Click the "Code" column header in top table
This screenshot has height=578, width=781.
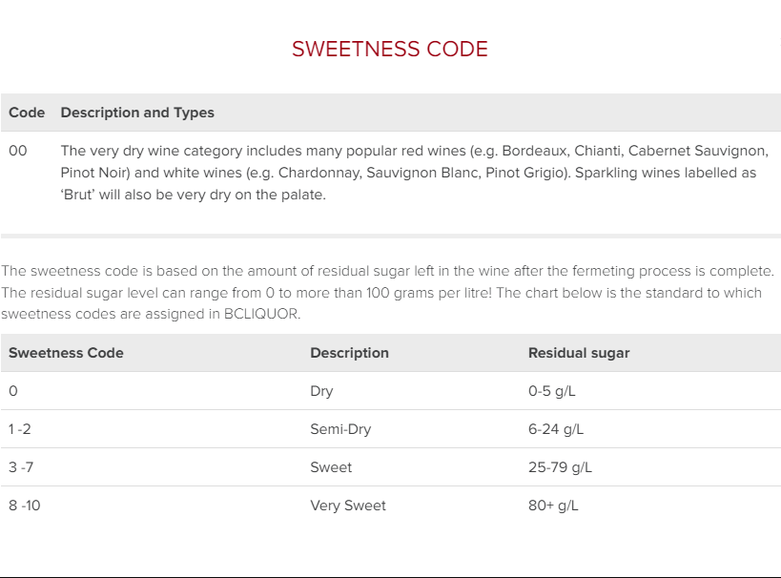[27, 113]
